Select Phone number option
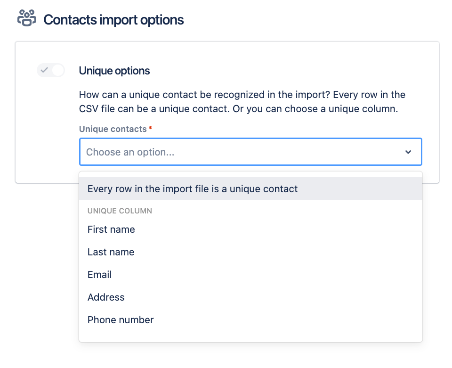Viewport: 452px width, 368px height. click(x=121, y=320)
